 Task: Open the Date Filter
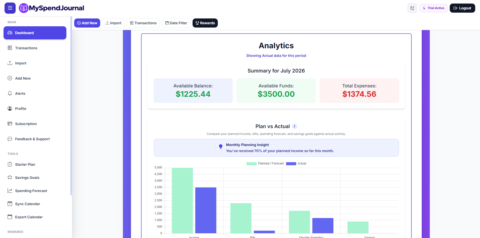(x=176, y=23)
